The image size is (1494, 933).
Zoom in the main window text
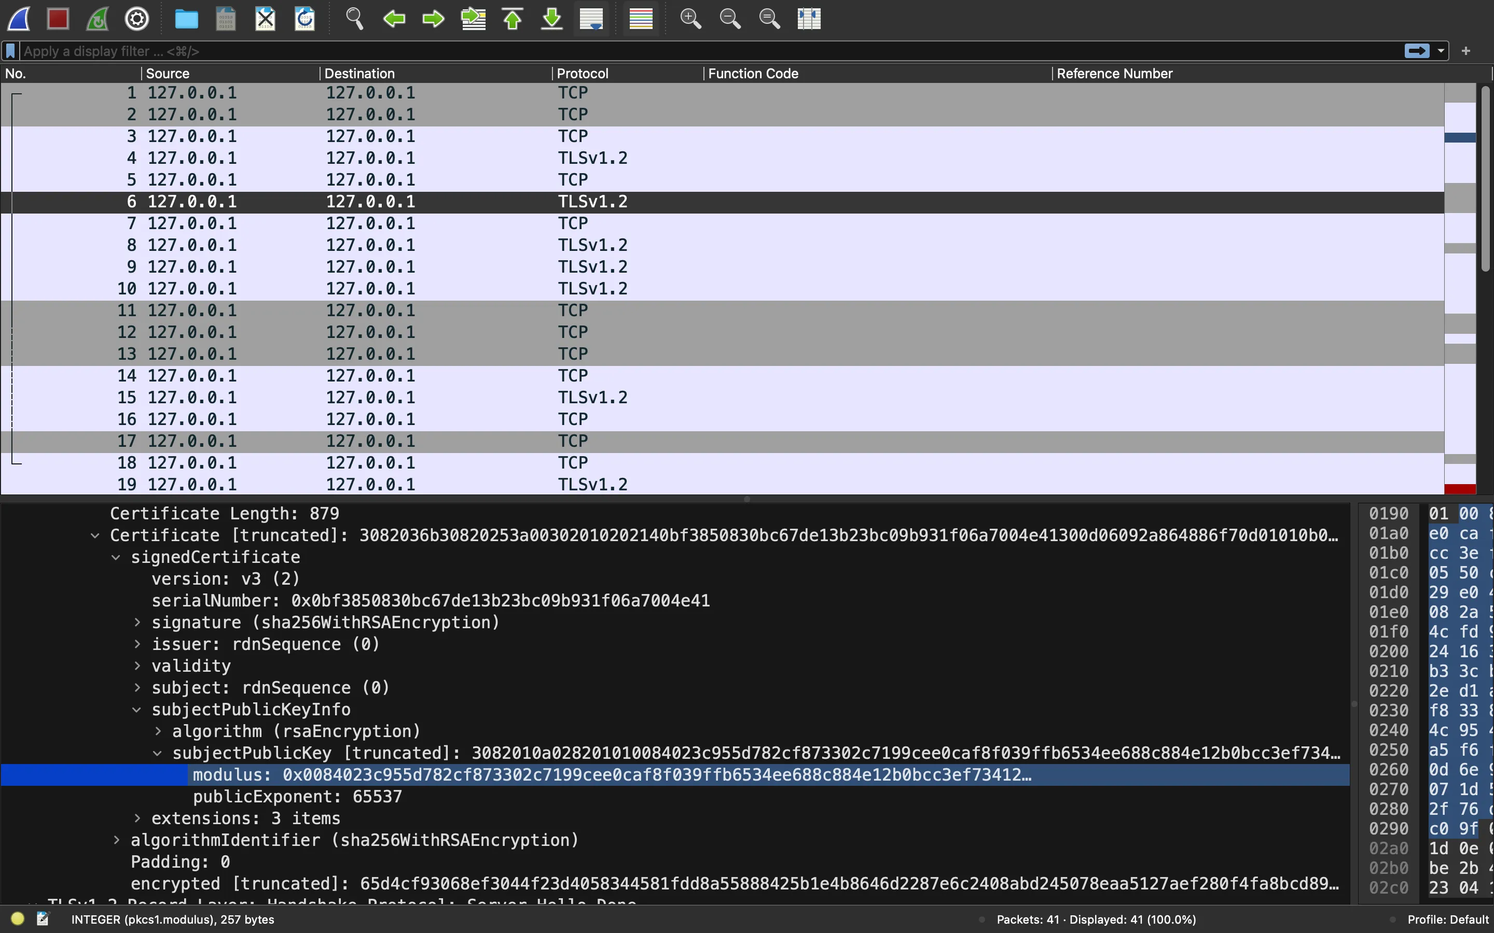690,19
